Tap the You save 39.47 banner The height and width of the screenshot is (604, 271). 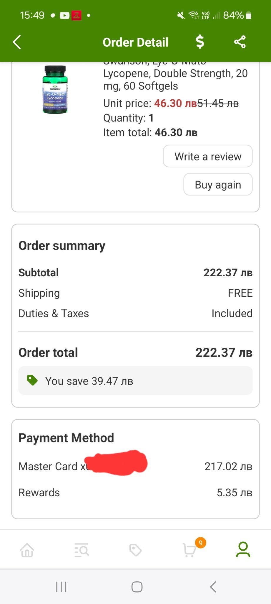click(x=135, y=381)
